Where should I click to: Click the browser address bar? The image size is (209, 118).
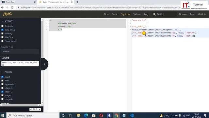pyautogui.click(x=99, y=8)
